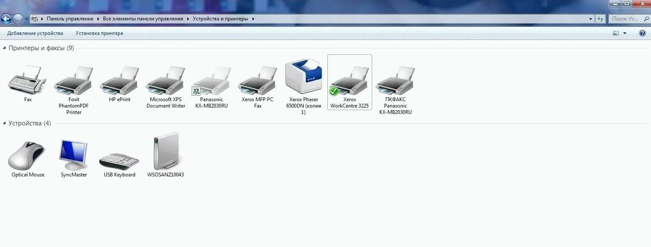This screenshot has height=247, width=651.
Task: Select Xerox MFP PC Fax icon
Action: tap(258, 80)
